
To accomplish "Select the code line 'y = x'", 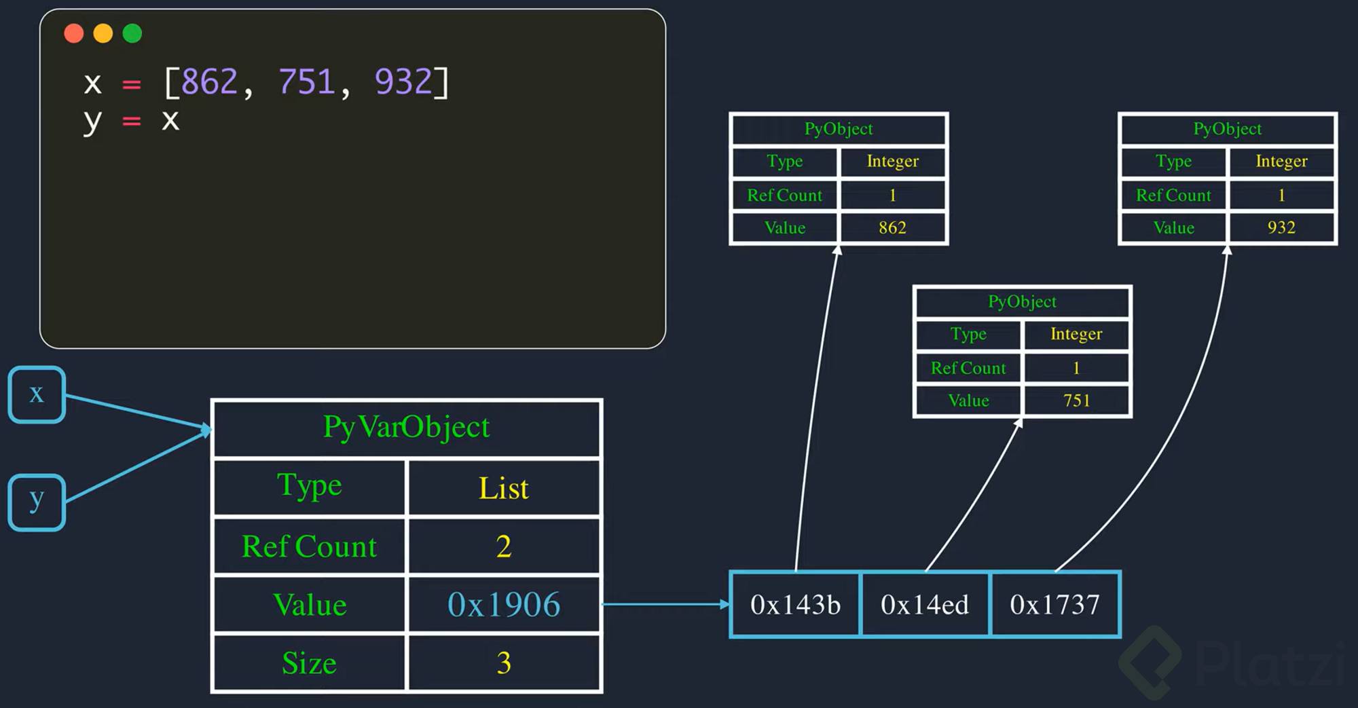I will click(x=132, y=121).
